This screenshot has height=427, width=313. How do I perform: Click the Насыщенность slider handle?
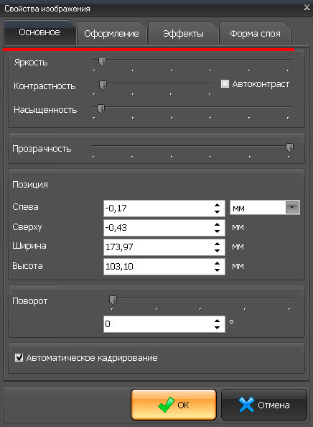pos(101,109)
